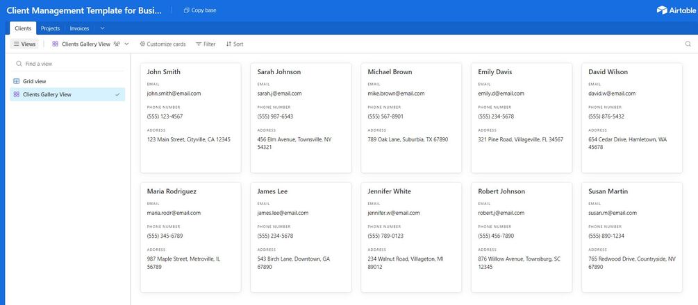Open the James Lee card

pos(301,238)
